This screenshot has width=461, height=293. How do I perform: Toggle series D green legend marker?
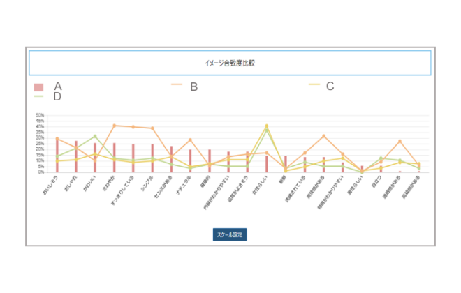38,96
